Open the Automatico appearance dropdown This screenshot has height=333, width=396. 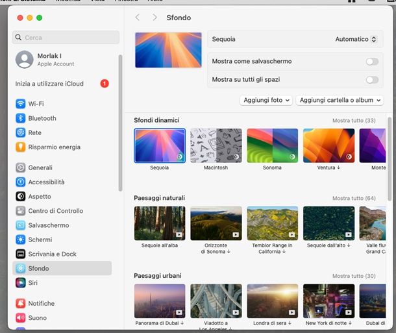(x=356, y=39)
